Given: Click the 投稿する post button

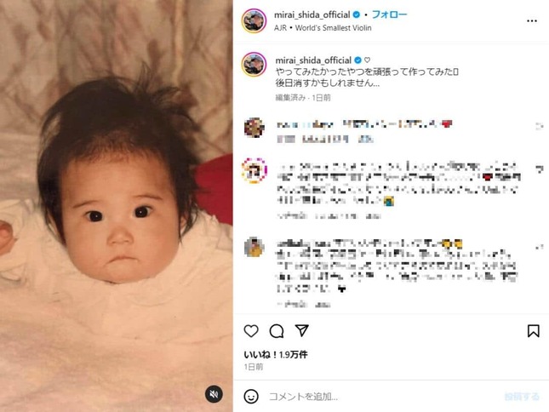Looking at the screenshot, I should (x=522, y=397).
